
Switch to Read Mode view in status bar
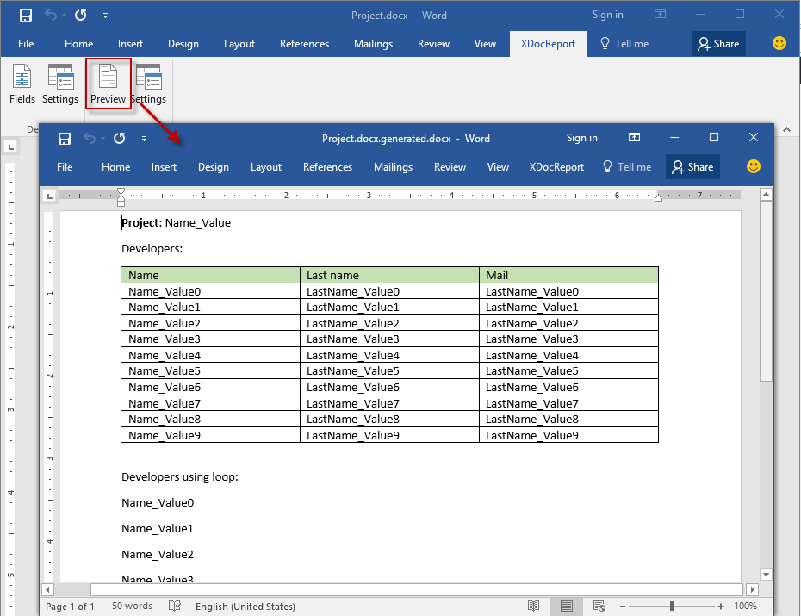[534, 607]
